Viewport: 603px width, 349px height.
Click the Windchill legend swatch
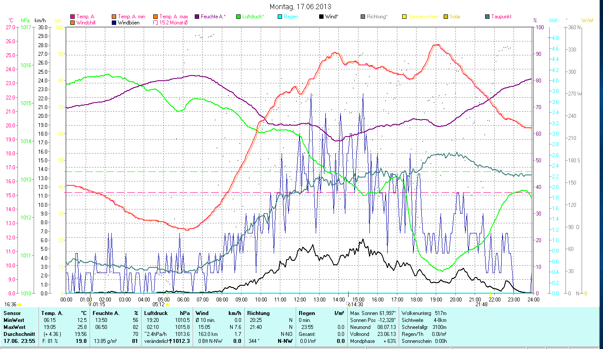(x=72, y=23)
